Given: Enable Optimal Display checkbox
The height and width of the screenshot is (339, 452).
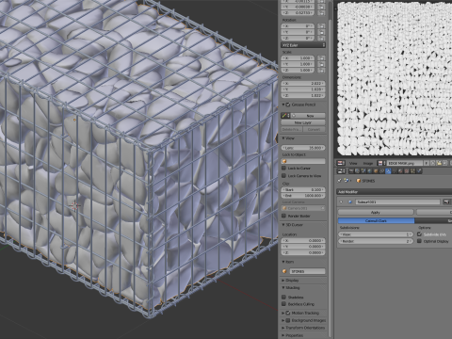Looking at the screenshot, I should [419, 241].
